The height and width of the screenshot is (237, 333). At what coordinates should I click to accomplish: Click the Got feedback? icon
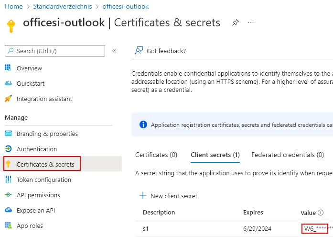coord(139,50)
